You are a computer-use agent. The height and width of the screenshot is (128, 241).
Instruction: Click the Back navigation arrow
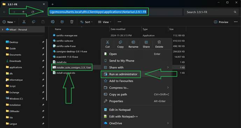(x=4, y=12)
